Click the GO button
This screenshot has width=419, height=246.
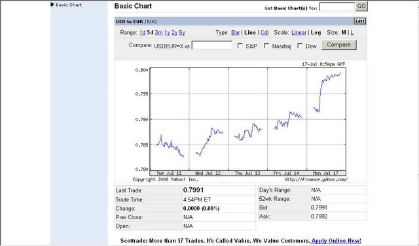[361, 7]
